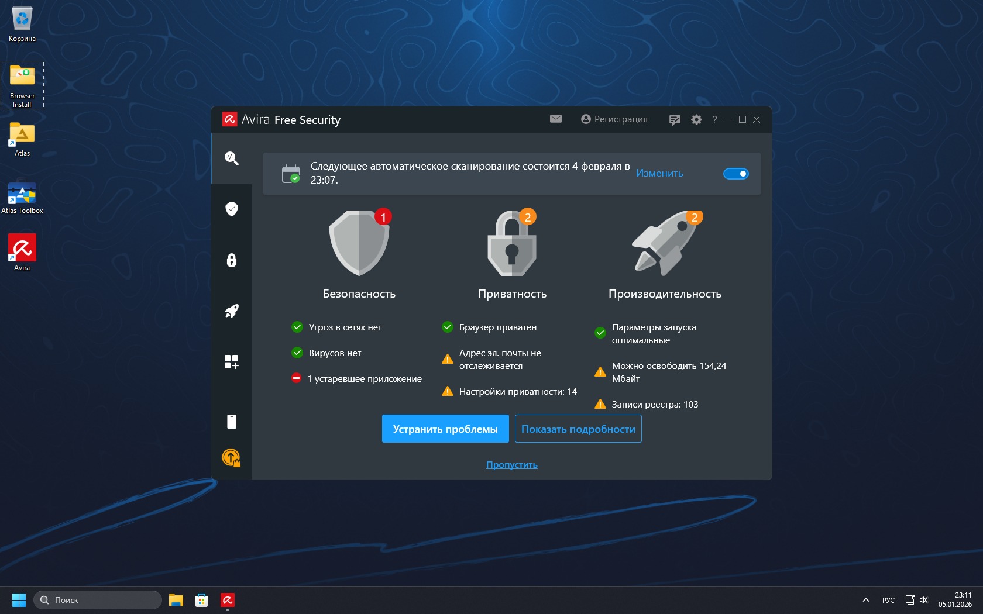Open Avira settings gear
This screenshot has height=614, width=983.
696,119
